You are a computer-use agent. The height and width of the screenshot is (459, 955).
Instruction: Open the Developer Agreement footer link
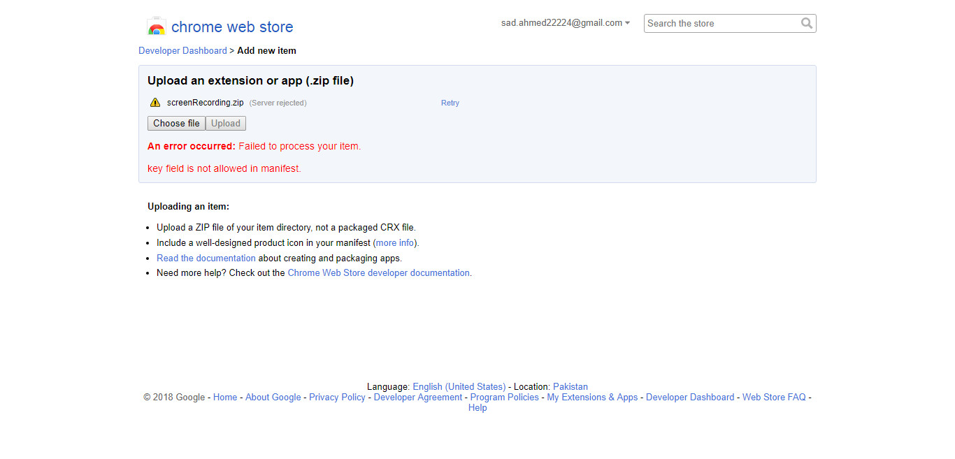(418, 397)
